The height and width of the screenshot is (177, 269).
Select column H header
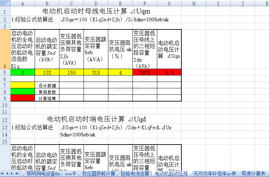[x=194, y=4]
